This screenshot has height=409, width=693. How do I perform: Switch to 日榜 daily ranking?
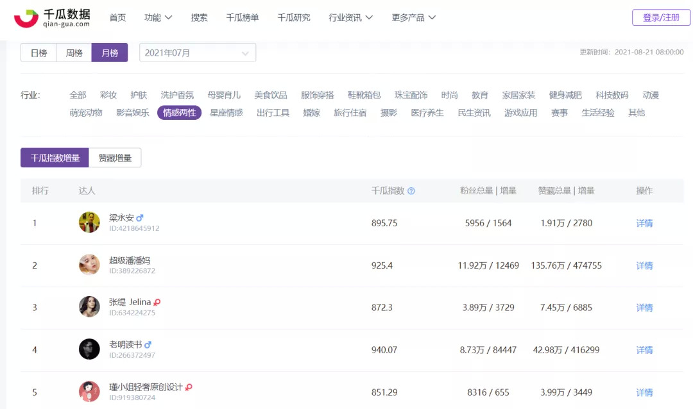point(38,53)
